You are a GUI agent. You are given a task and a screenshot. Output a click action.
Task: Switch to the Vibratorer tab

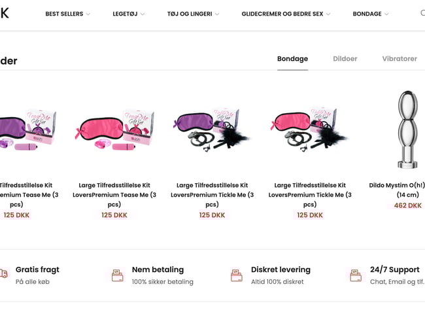point(399,59)
